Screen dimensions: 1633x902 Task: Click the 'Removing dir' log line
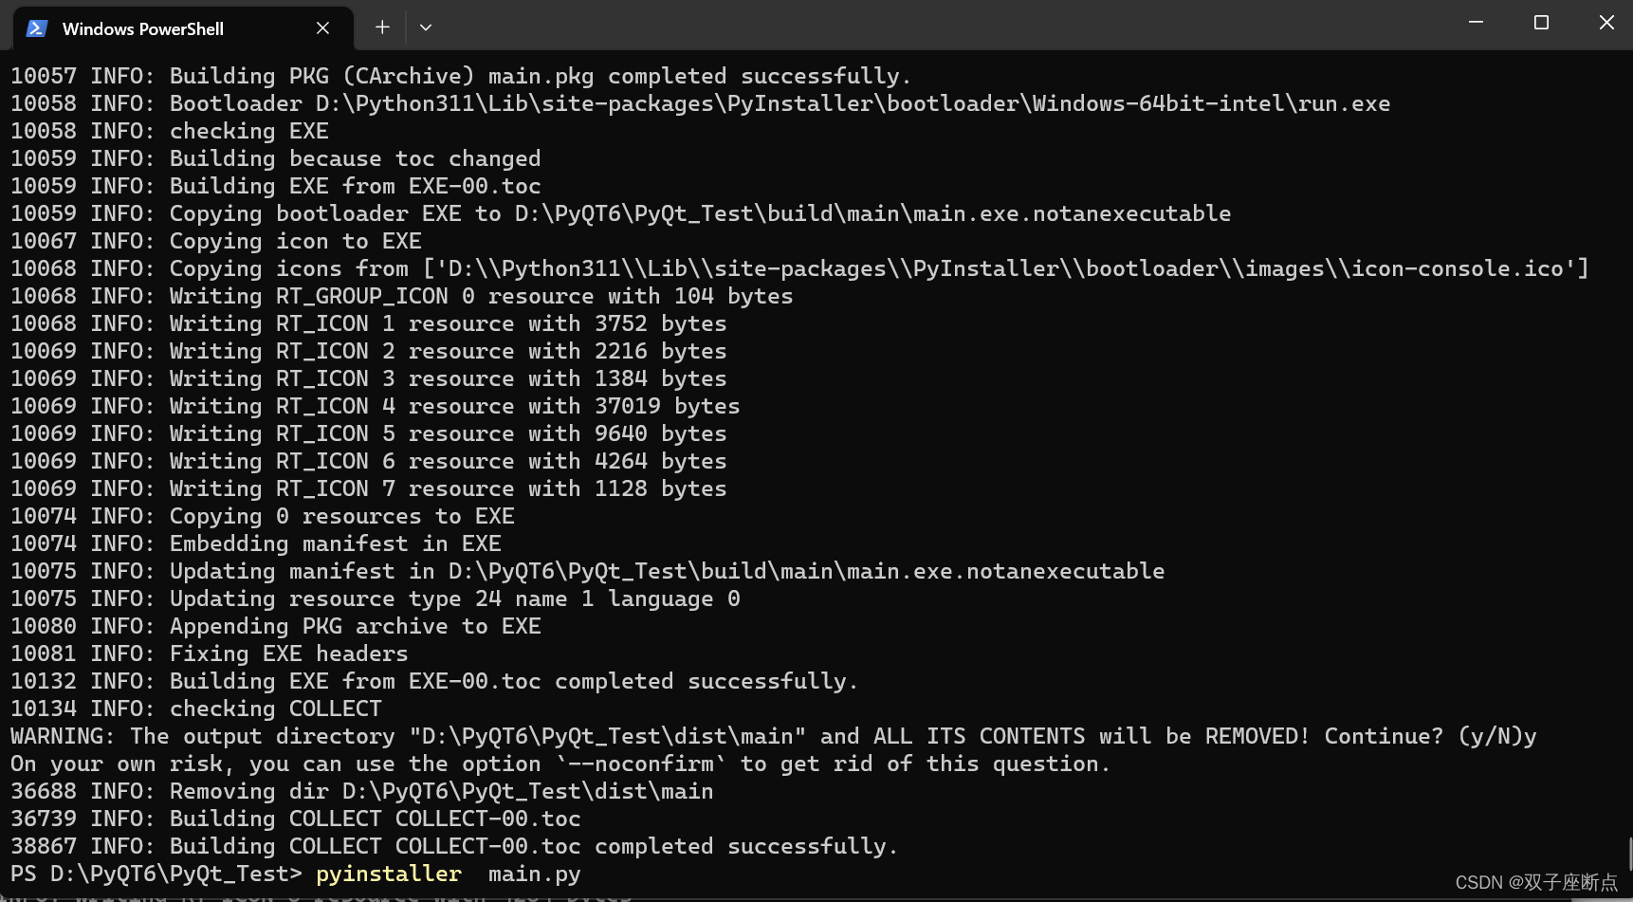pos(362,791)
